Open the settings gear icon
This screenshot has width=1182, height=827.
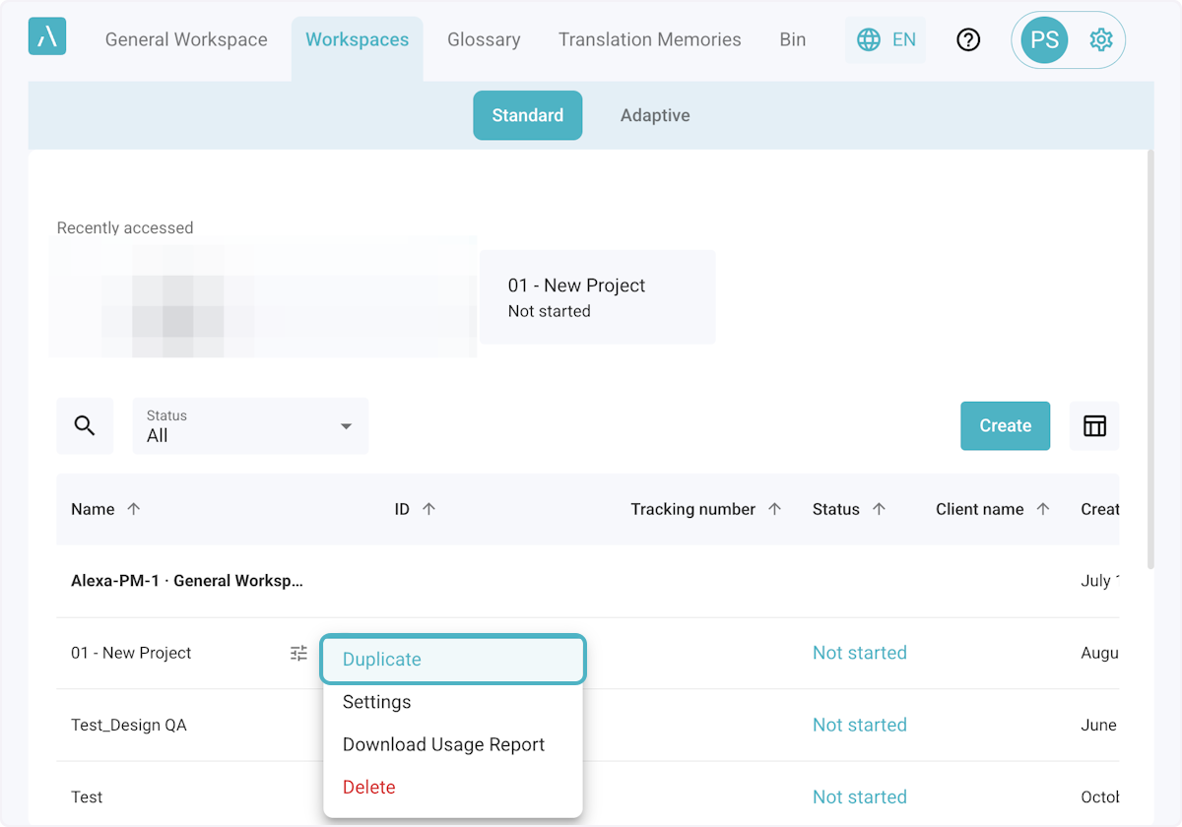(x=1100, y=39)
